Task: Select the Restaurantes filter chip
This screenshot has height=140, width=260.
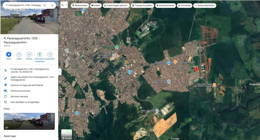Action: coord(80,5)
